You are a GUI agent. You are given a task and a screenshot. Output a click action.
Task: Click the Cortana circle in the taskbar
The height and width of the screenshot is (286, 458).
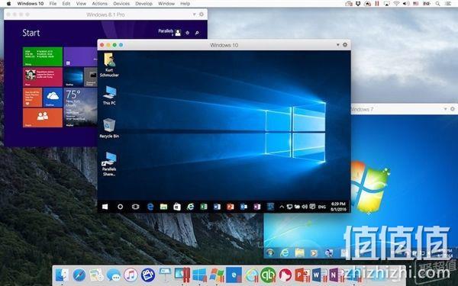(120, 207)
